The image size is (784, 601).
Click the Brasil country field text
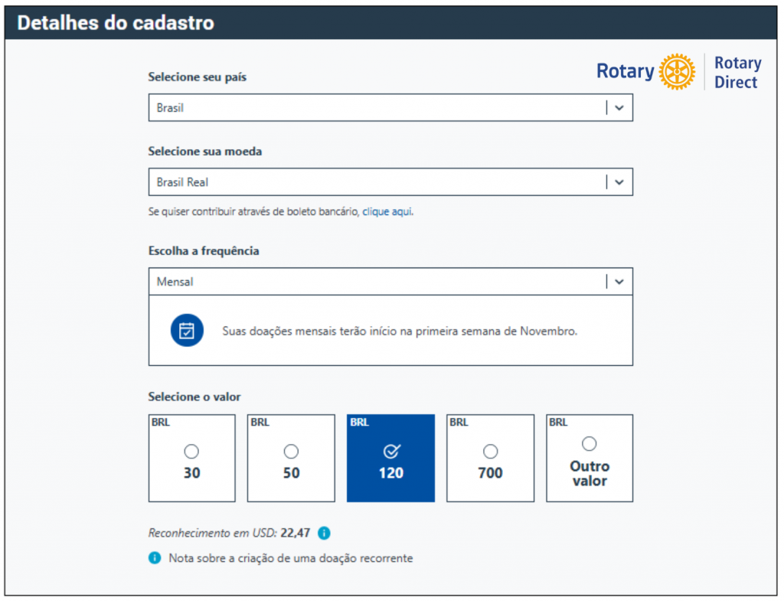click(170, 108)
